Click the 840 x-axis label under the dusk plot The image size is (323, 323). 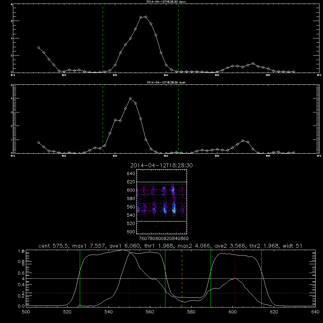[x=166, y=156]
